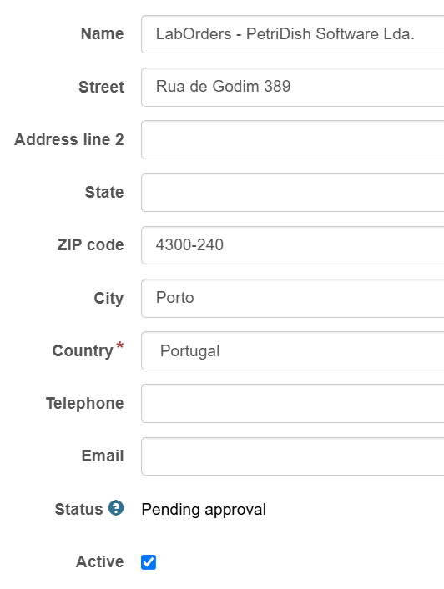The width and height of the screenshot is (444, 589).
Task: Focus the empty Address line 2 field
Action: tap(293, 139)
